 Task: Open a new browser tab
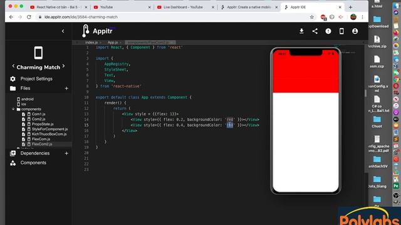pyautogui.click(x=350, y=7)
